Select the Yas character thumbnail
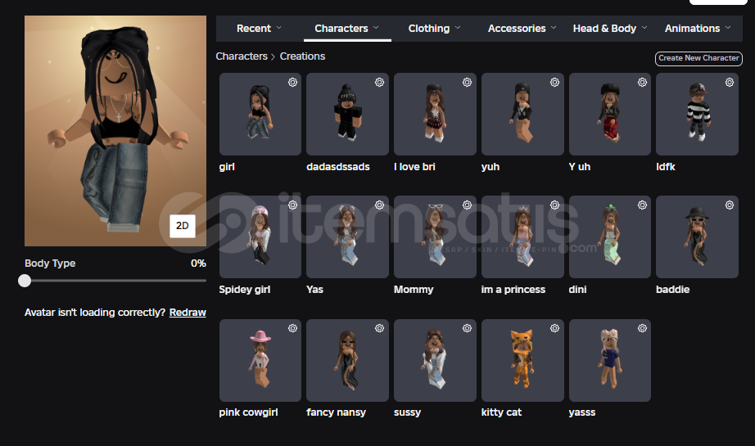The height and width of the screenshot is (446, 755). pyautogui.click(x=348, y=237)
